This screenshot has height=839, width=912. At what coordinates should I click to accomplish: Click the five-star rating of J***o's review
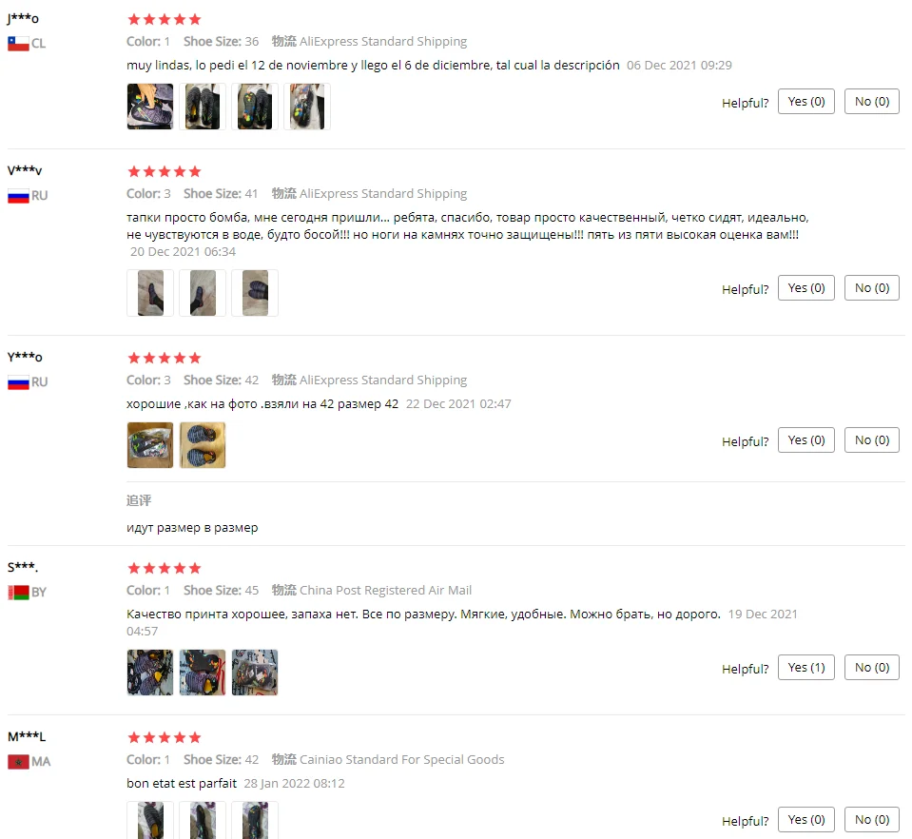[x=164, y=19]
